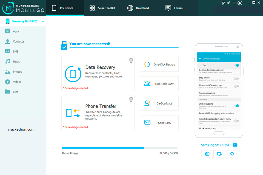Click the Videos play icon

click(x=8, y=82)
